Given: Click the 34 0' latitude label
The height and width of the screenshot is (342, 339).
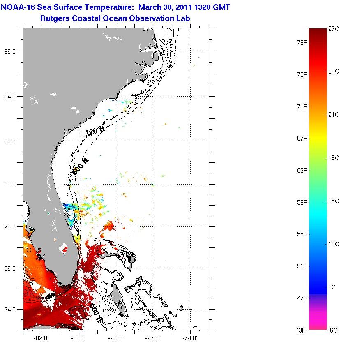Looking at the screenshot, I should point(11,97).
